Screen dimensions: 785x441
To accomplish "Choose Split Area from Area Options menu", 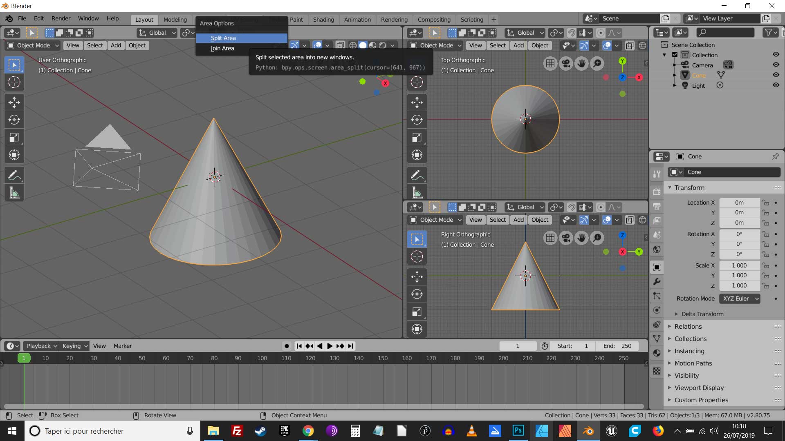I will pyautogui.click(x=223, y=38).
